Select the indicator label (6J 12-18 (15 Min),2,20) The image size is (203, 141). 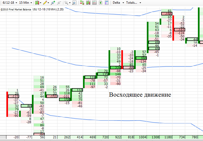(x=48, y=10)
